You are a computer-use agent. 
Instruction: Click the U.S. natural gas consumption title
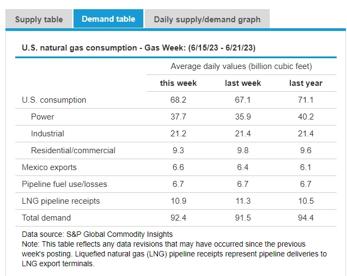(x=139, y=48)
